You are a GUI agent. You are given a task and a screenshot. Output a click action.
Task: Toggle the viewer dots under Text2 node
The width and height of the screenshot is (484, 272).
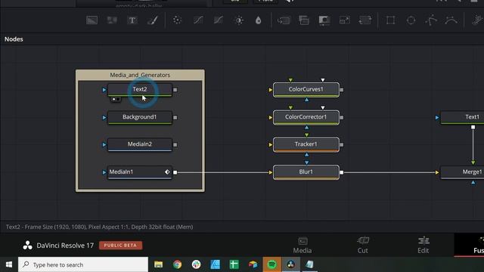point(116,99)
